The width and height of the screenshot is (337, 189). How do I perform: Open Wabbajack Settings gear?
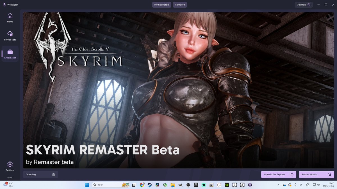click(x=10, y=166)
